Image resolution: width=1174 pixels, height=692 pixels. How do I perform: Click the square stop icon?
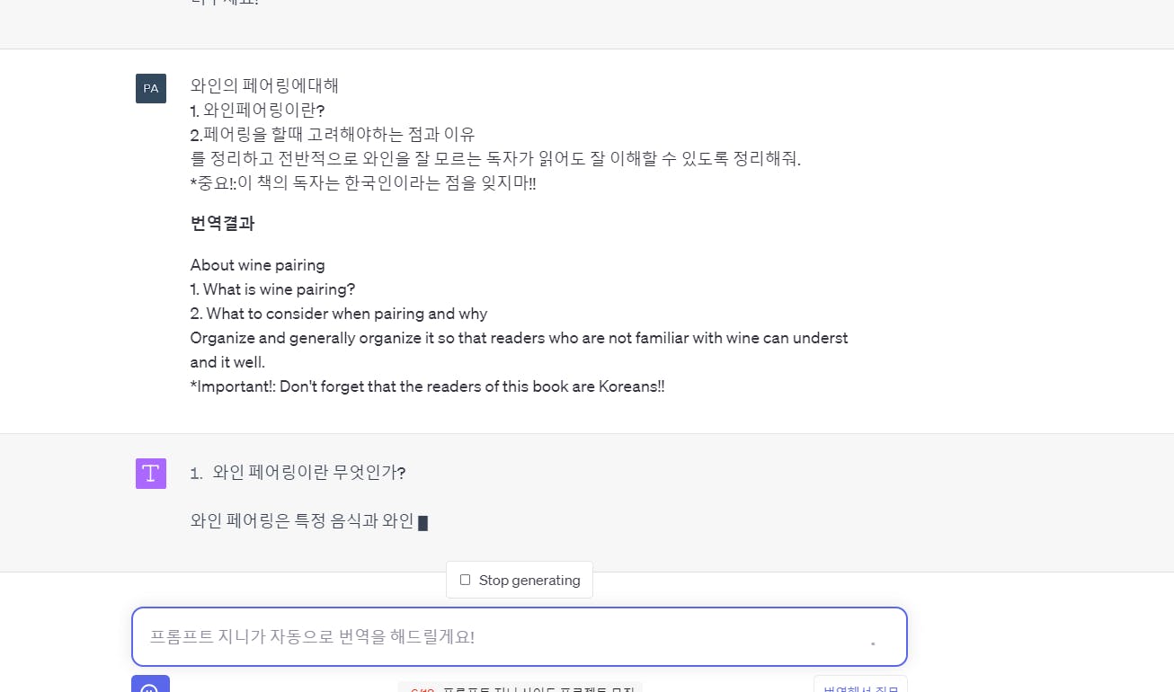(465, 580)
